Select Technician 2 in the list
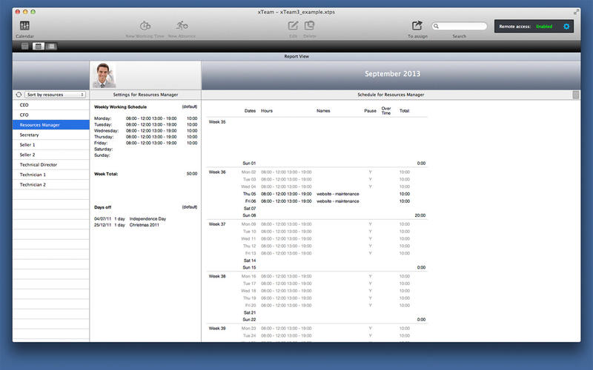Image resolution: width=593 pixels, height=370 pixels. [x=51, y=184]
